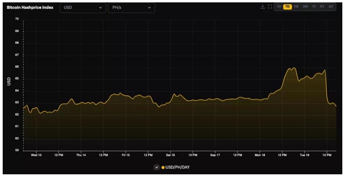Switch chart to 3M range
The height and width of the screenshot is (177, 344).
305,7
